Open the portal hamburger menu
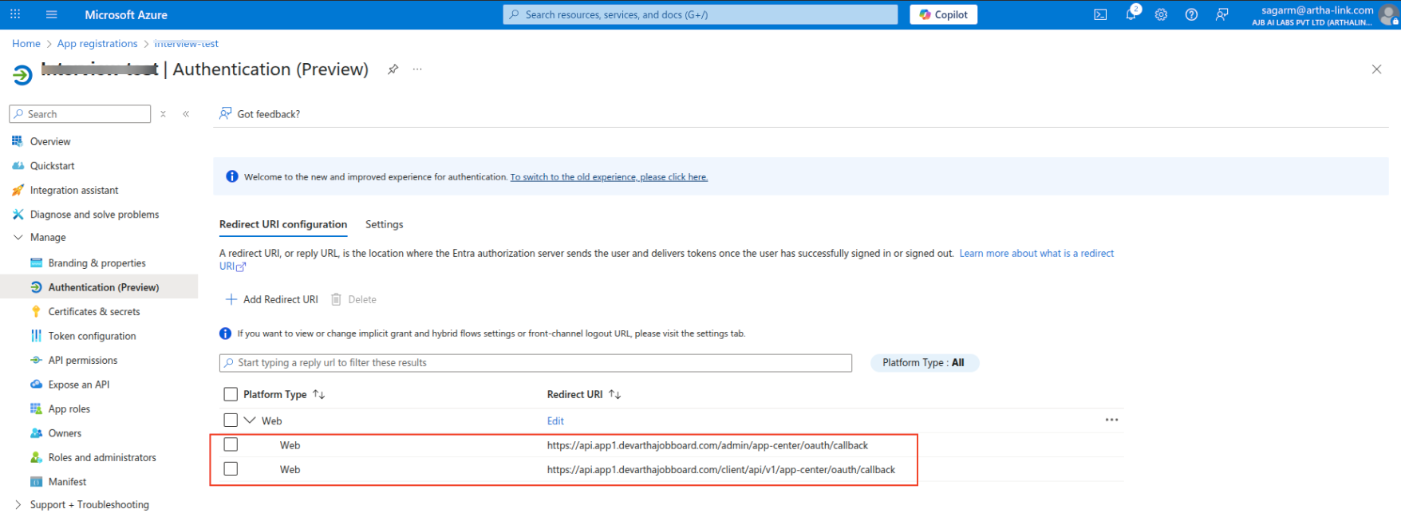 tap(52, 14)
